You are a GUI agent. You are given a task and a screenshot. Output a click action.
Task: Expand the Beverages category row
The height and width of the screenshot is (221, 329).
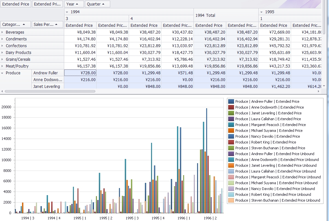[x=2, y=32]
